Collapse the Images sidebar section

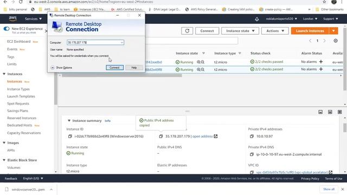[x=4, y=143]
